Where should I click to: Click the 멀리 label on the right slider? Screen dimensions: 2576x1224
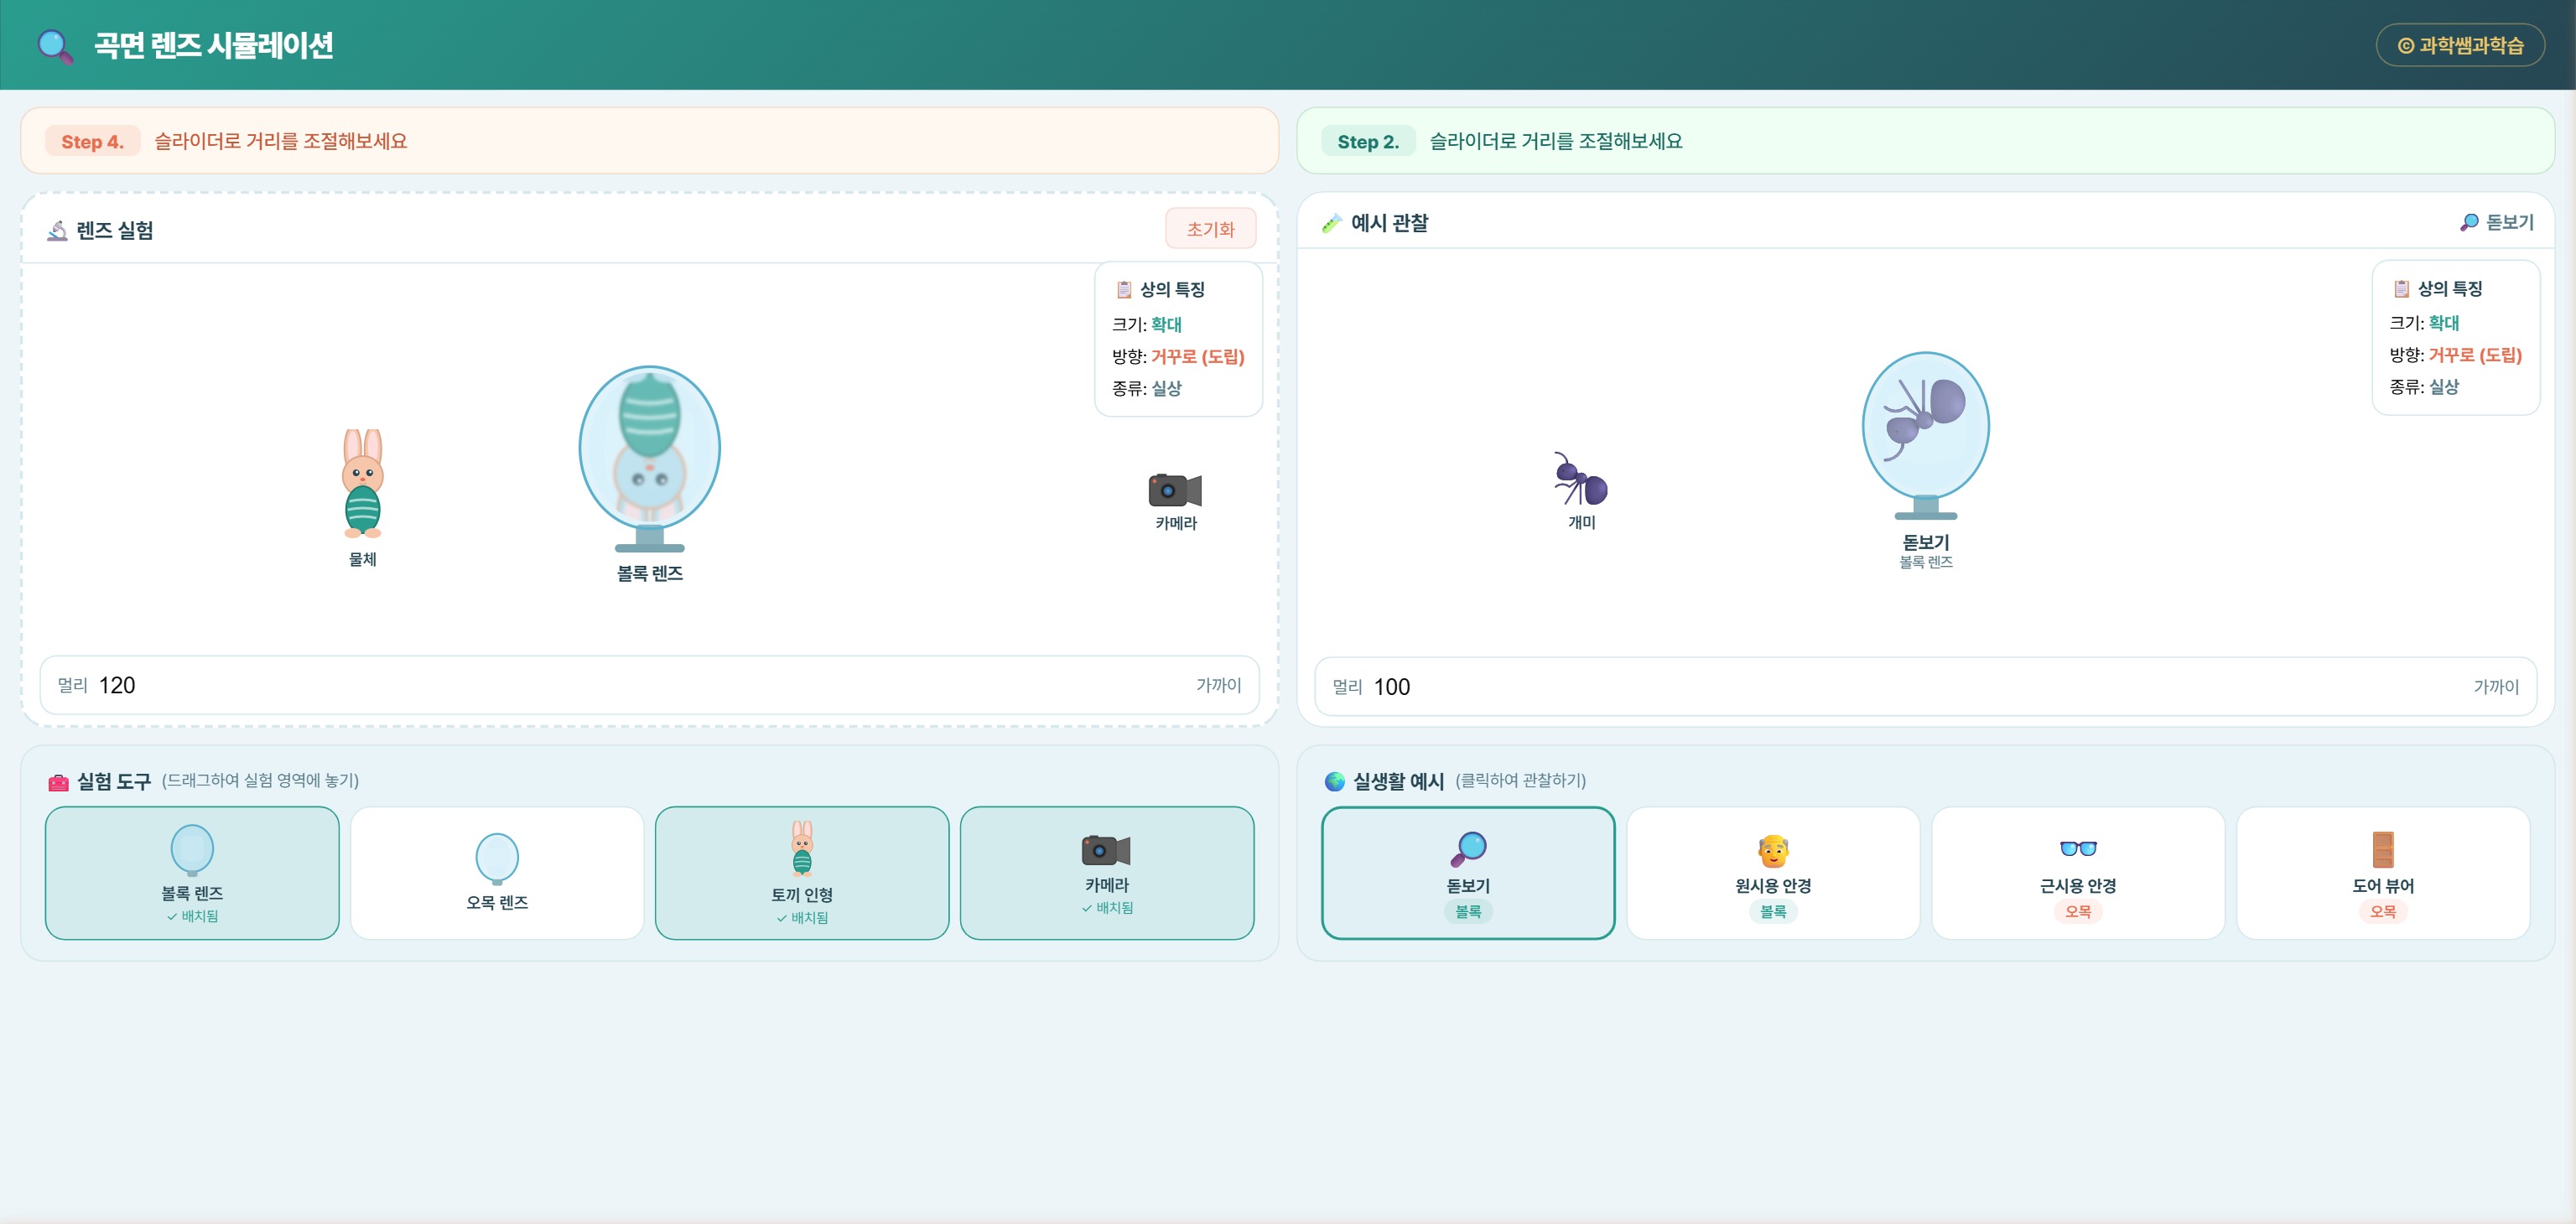[1347, 687]
